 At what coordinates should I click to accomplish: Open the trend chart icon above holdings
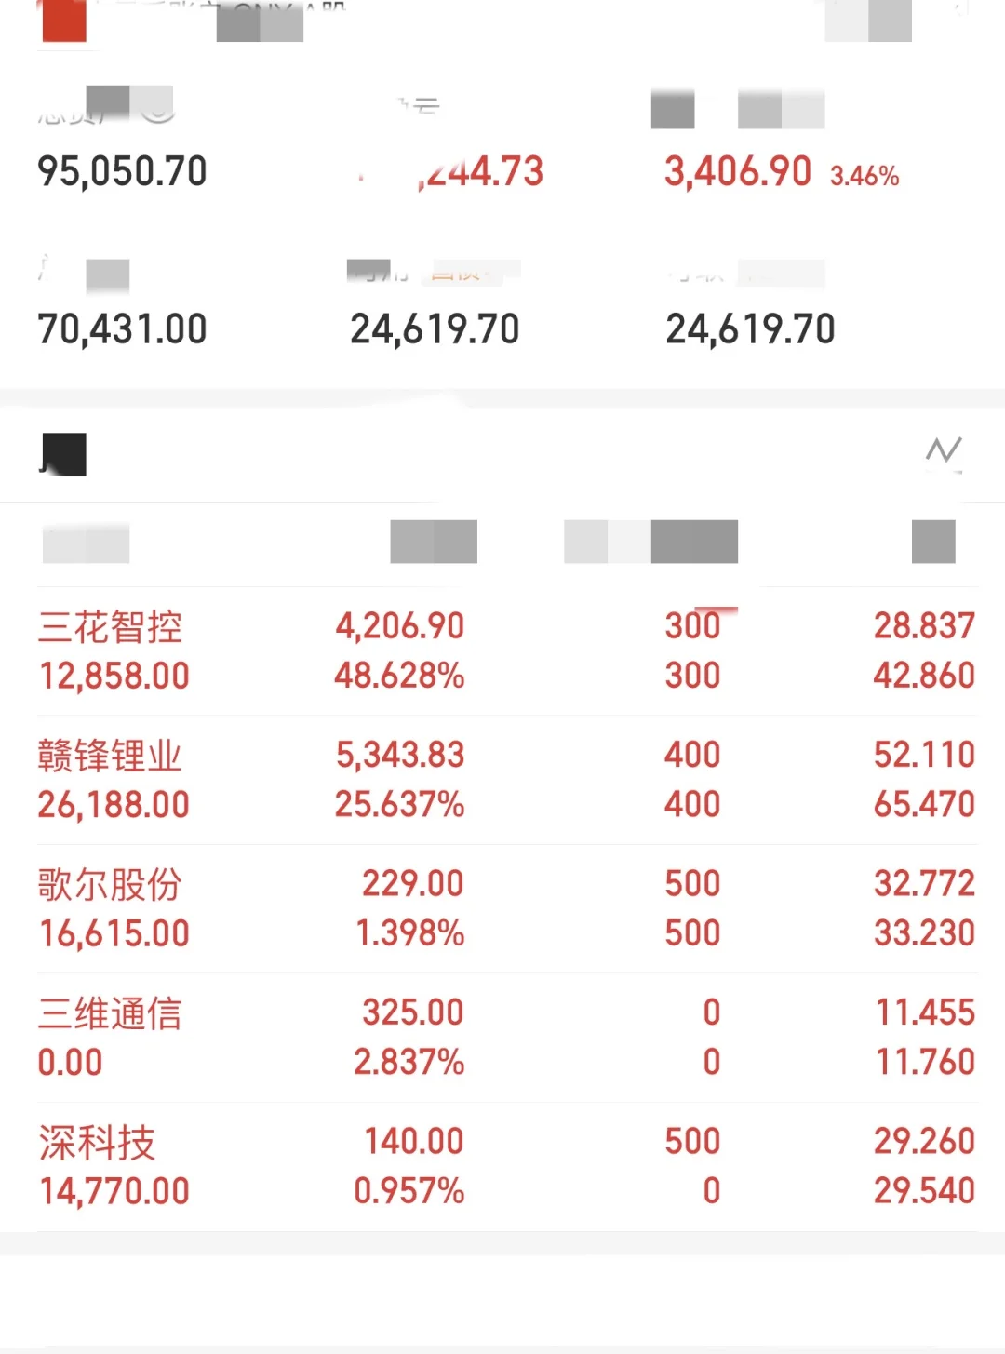pyautogui.click(x=943, y=453)
